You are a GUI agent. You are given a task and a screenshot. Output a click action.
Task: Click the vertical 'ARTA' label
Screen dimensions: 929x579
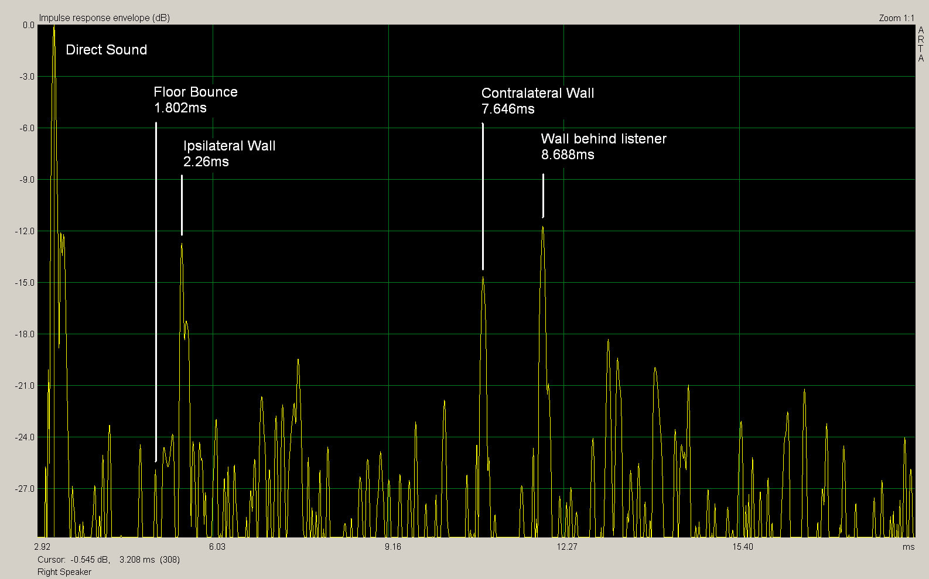[x=921, y=44]
